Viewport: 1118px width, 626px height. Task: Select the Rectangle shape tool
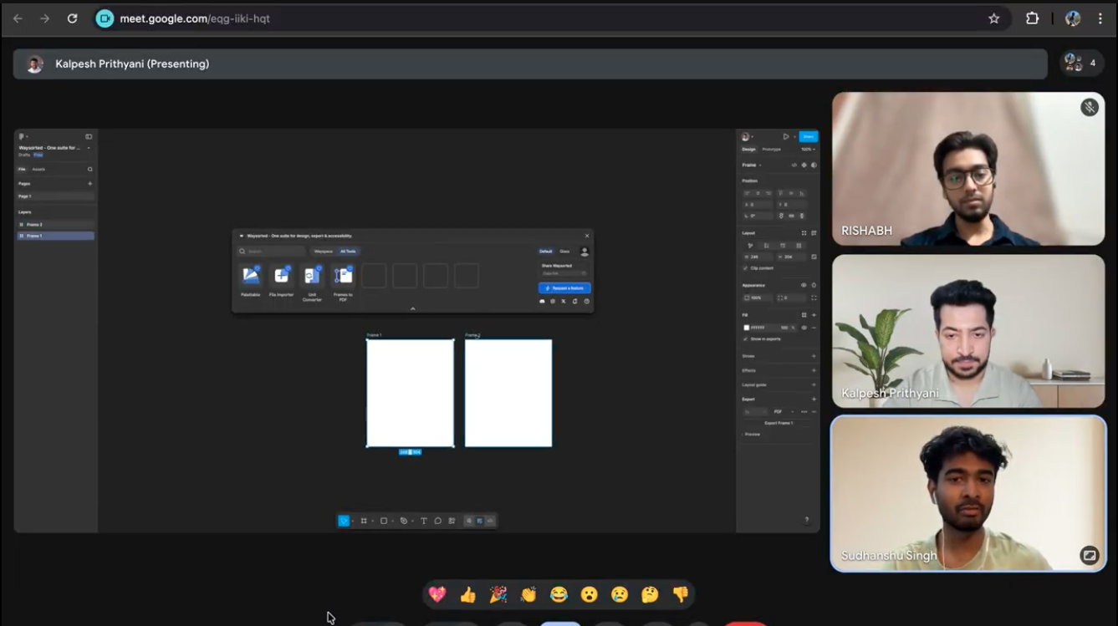(384, 521)
